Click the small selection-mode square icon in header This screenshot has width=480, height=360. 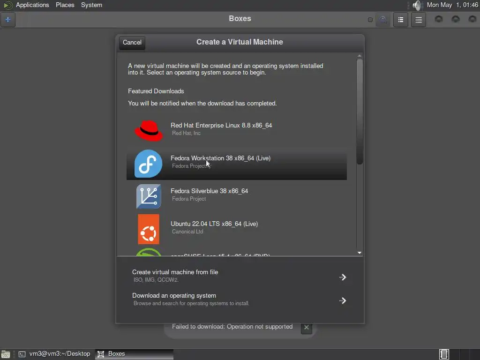coord(370,20)
